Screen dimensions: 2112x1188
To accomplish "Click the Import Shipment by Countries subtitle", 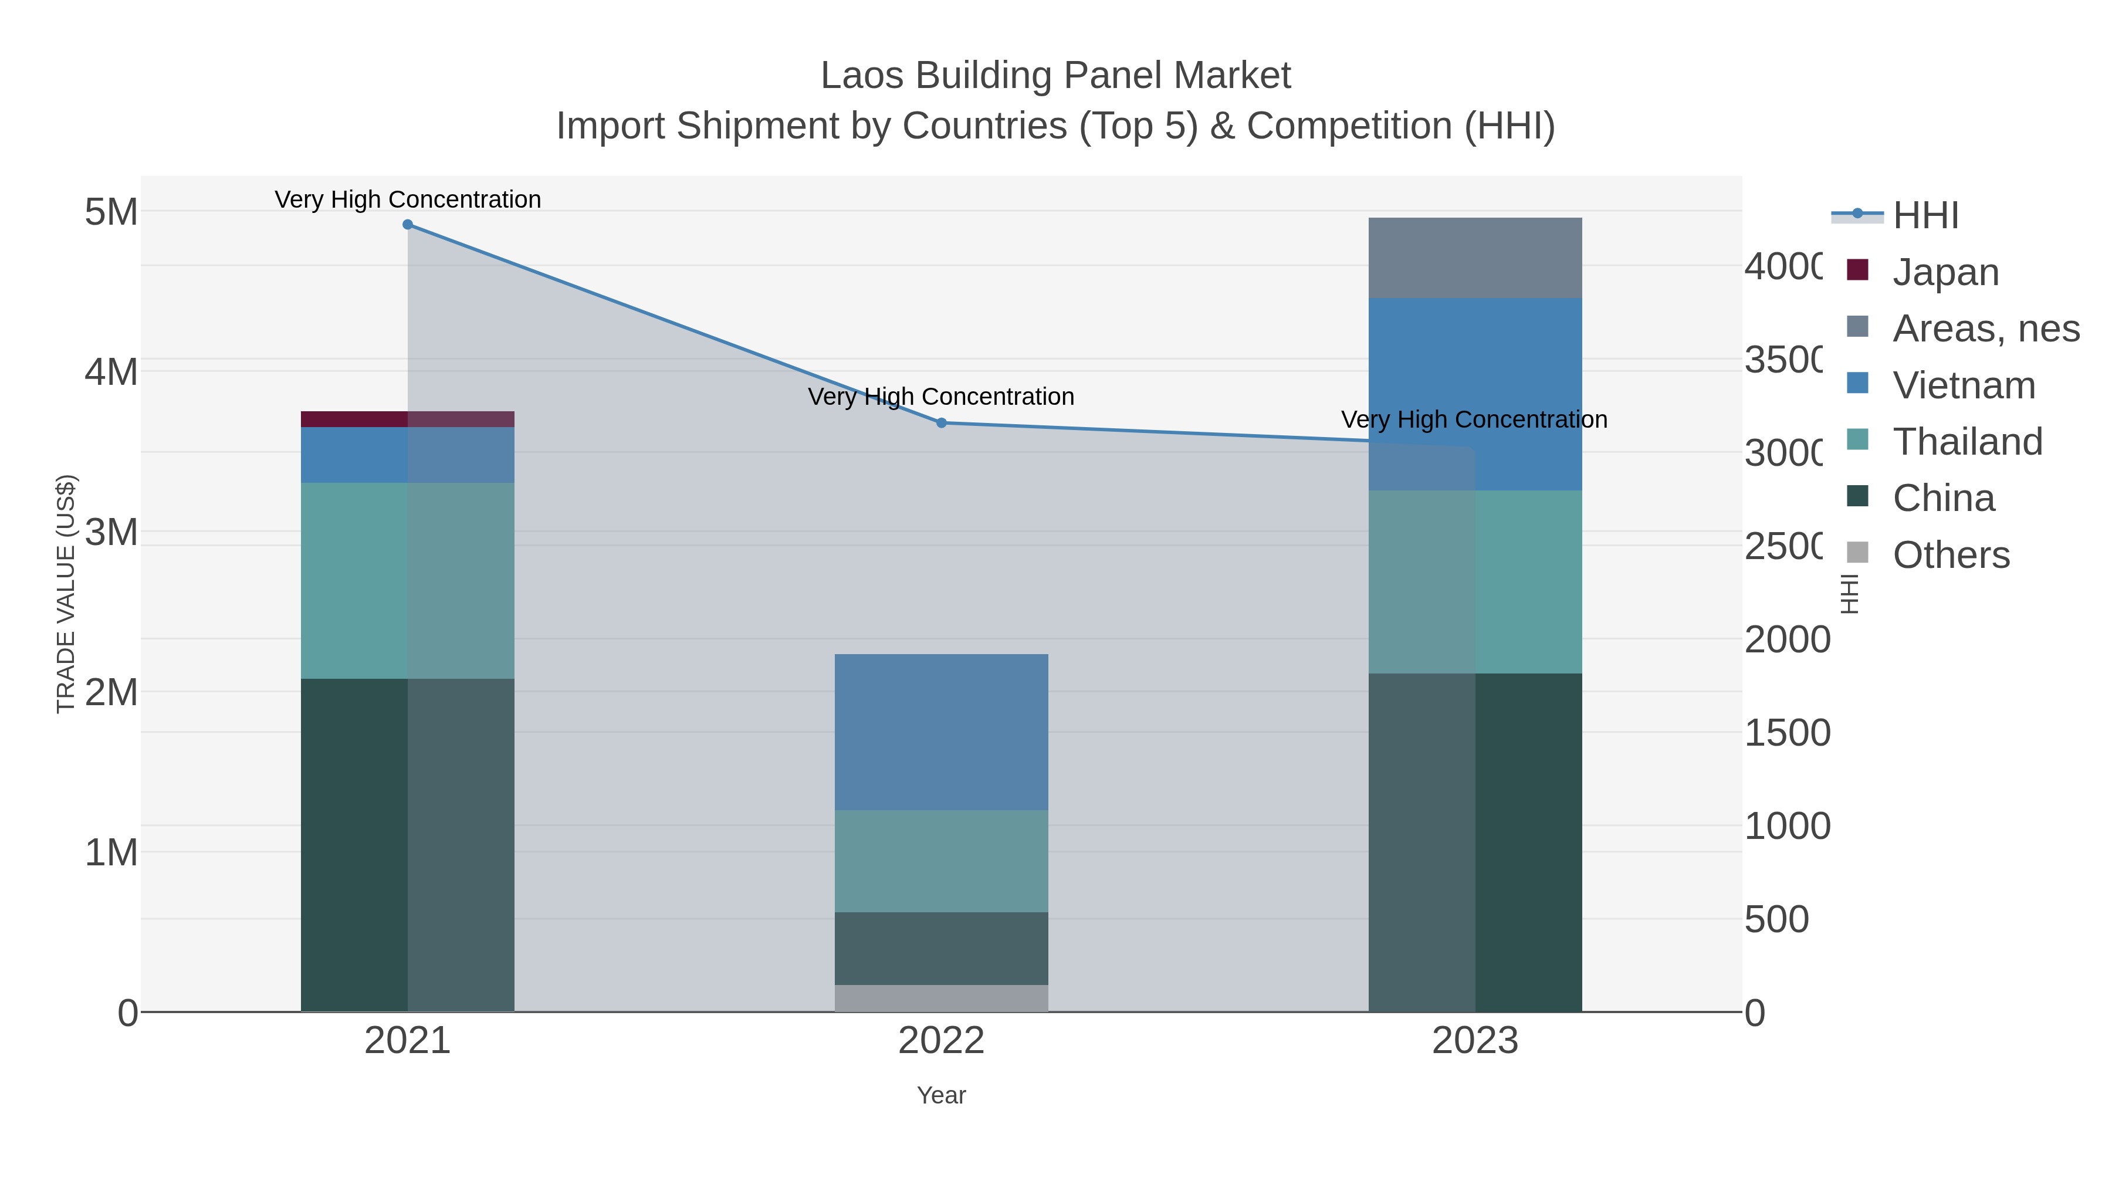I will coord(1056,126).
